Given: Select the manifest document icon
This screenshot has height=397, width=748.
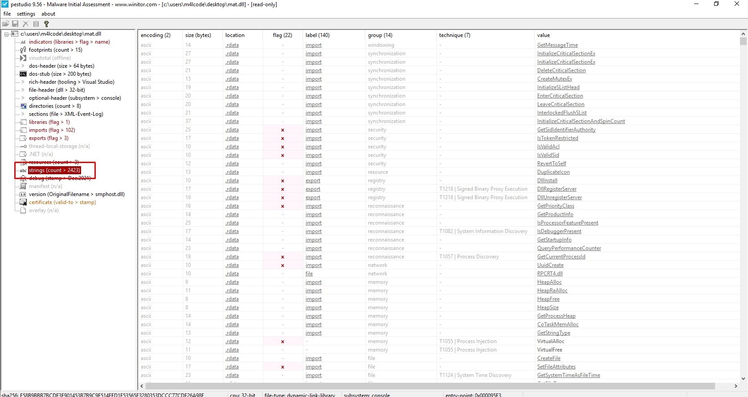Looking at the screenshot, I should tap(23, 186).
